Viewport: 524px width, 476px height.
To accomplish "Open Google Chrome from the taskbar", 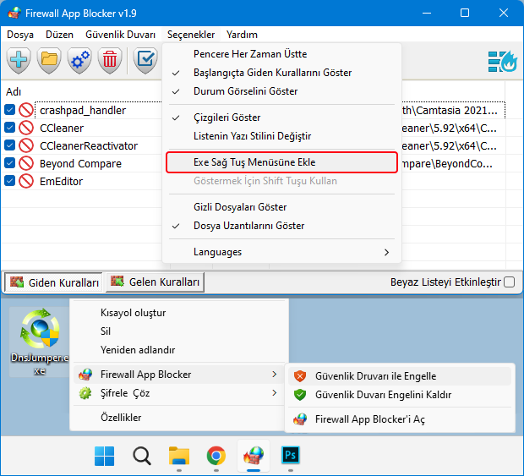I will 216,456.
